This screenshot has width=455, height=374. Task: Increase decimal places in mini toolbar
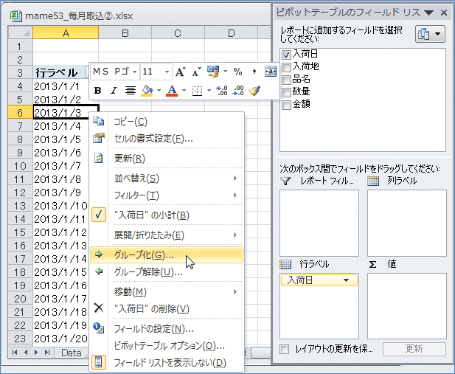point(222,91)
